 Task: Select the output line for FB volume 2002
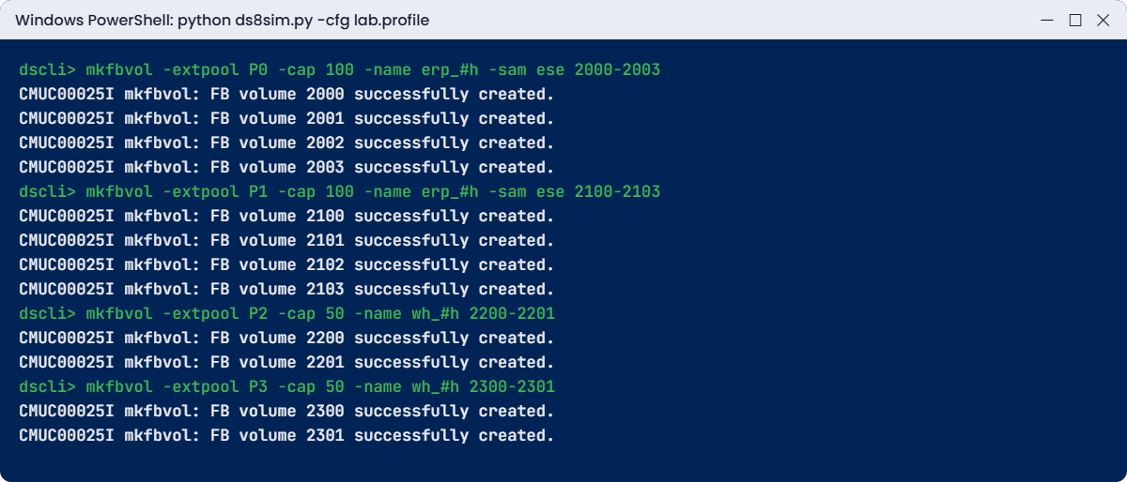click(x=286, y=143)
